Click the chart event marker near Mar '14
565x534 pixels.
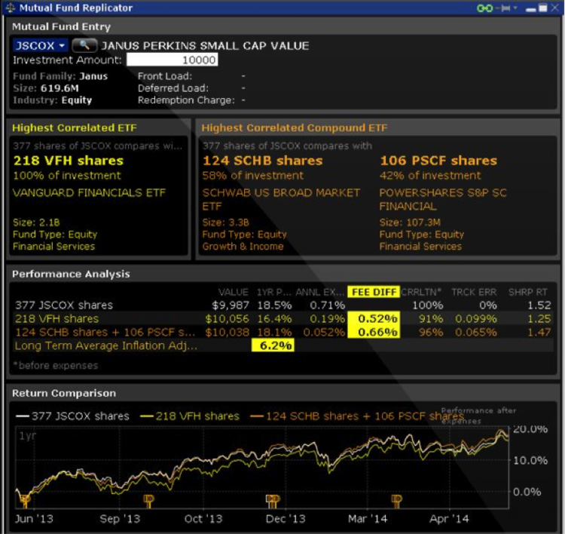click(x=396, y=500)
